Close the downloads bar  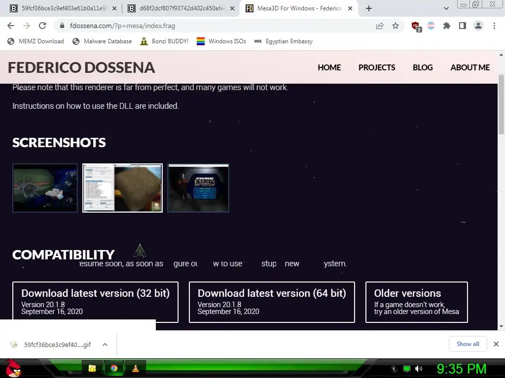496,344
